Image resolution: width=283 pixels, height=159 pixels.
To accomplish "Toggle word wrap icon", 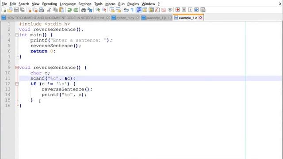I will coord(126,10).
